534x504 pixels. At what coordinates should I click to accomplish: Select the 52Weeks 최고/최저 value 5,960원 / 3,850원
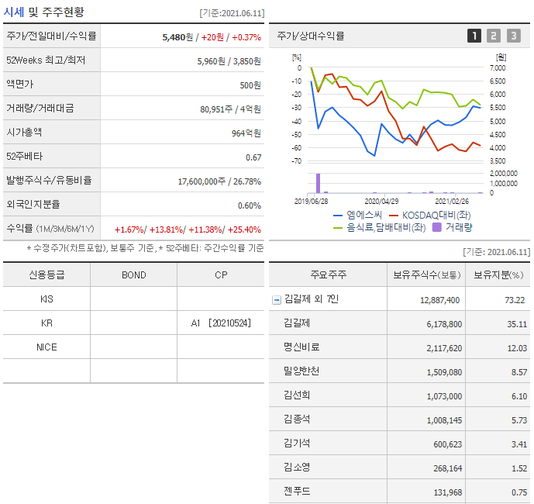point(229,61)
